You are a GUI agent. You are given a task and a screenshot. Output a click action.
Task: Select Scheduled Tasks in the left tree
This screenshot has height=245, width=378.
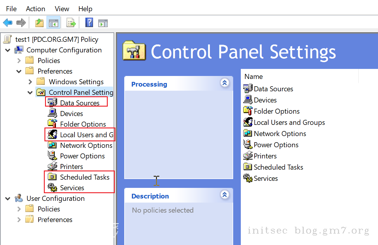coord(84,177)
